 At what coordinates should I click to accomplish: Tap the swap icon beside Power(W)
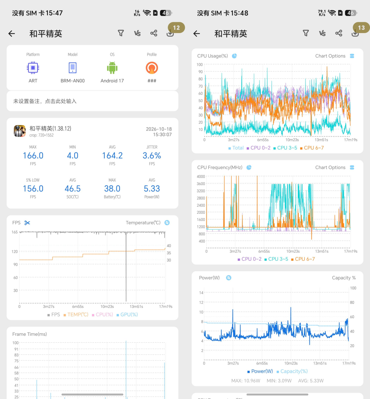(229, 278)
